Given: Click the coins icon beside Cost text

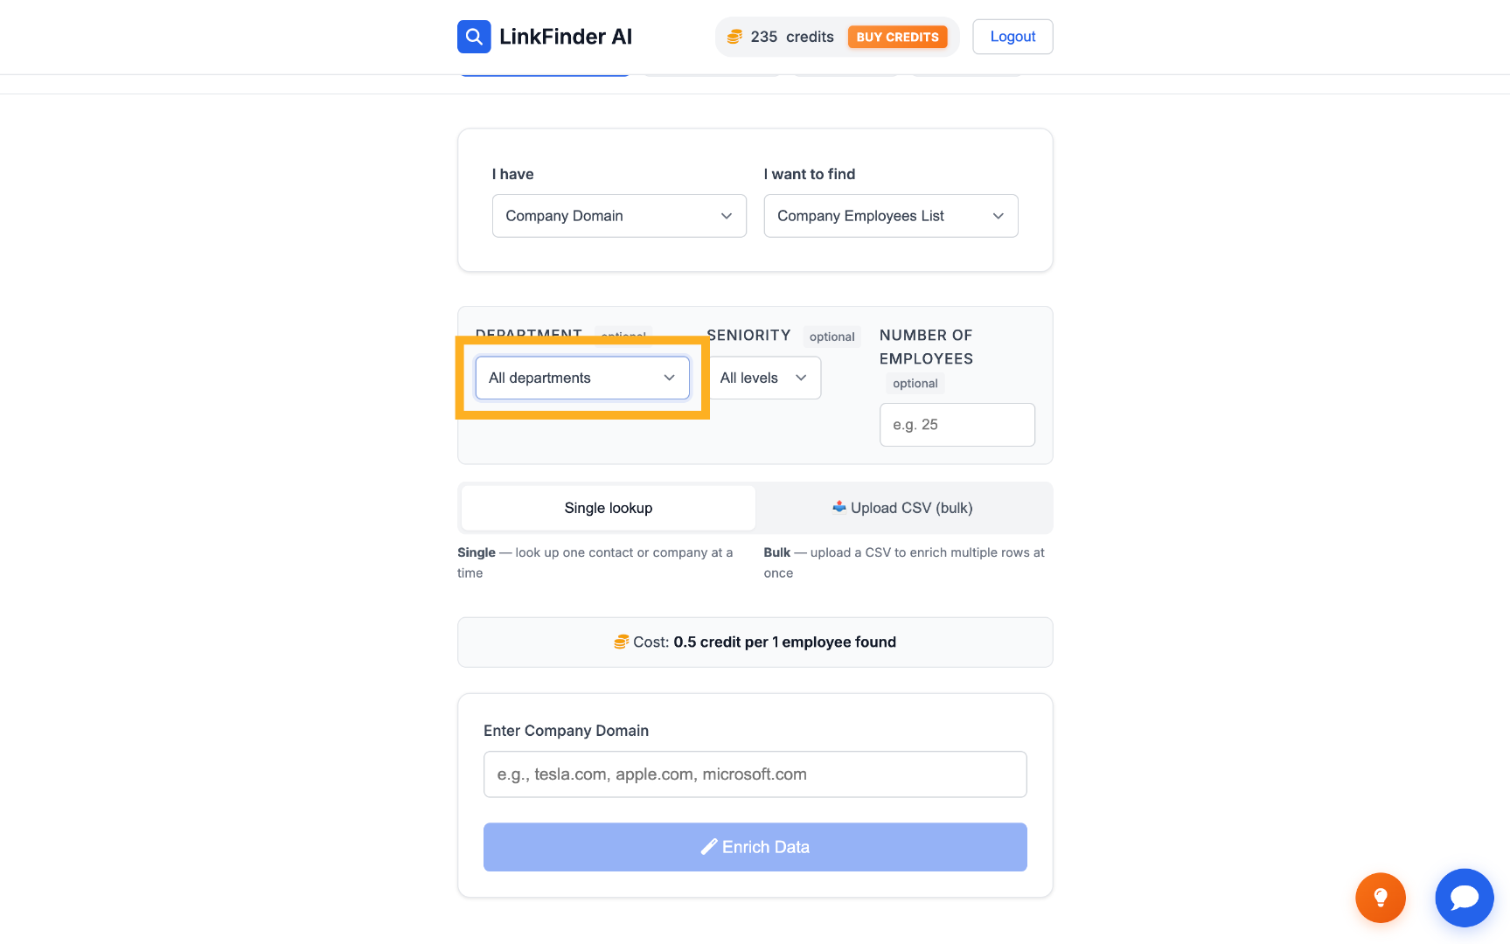Looking at the screenshot, I should tap(622, 642).
